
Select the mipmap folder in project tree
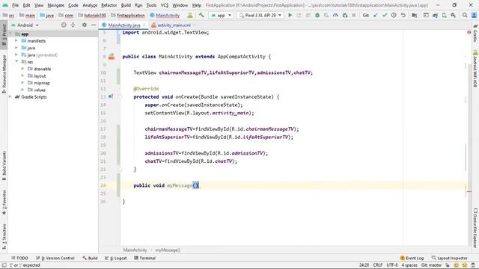pyautogui.click(x=38, y=83)
